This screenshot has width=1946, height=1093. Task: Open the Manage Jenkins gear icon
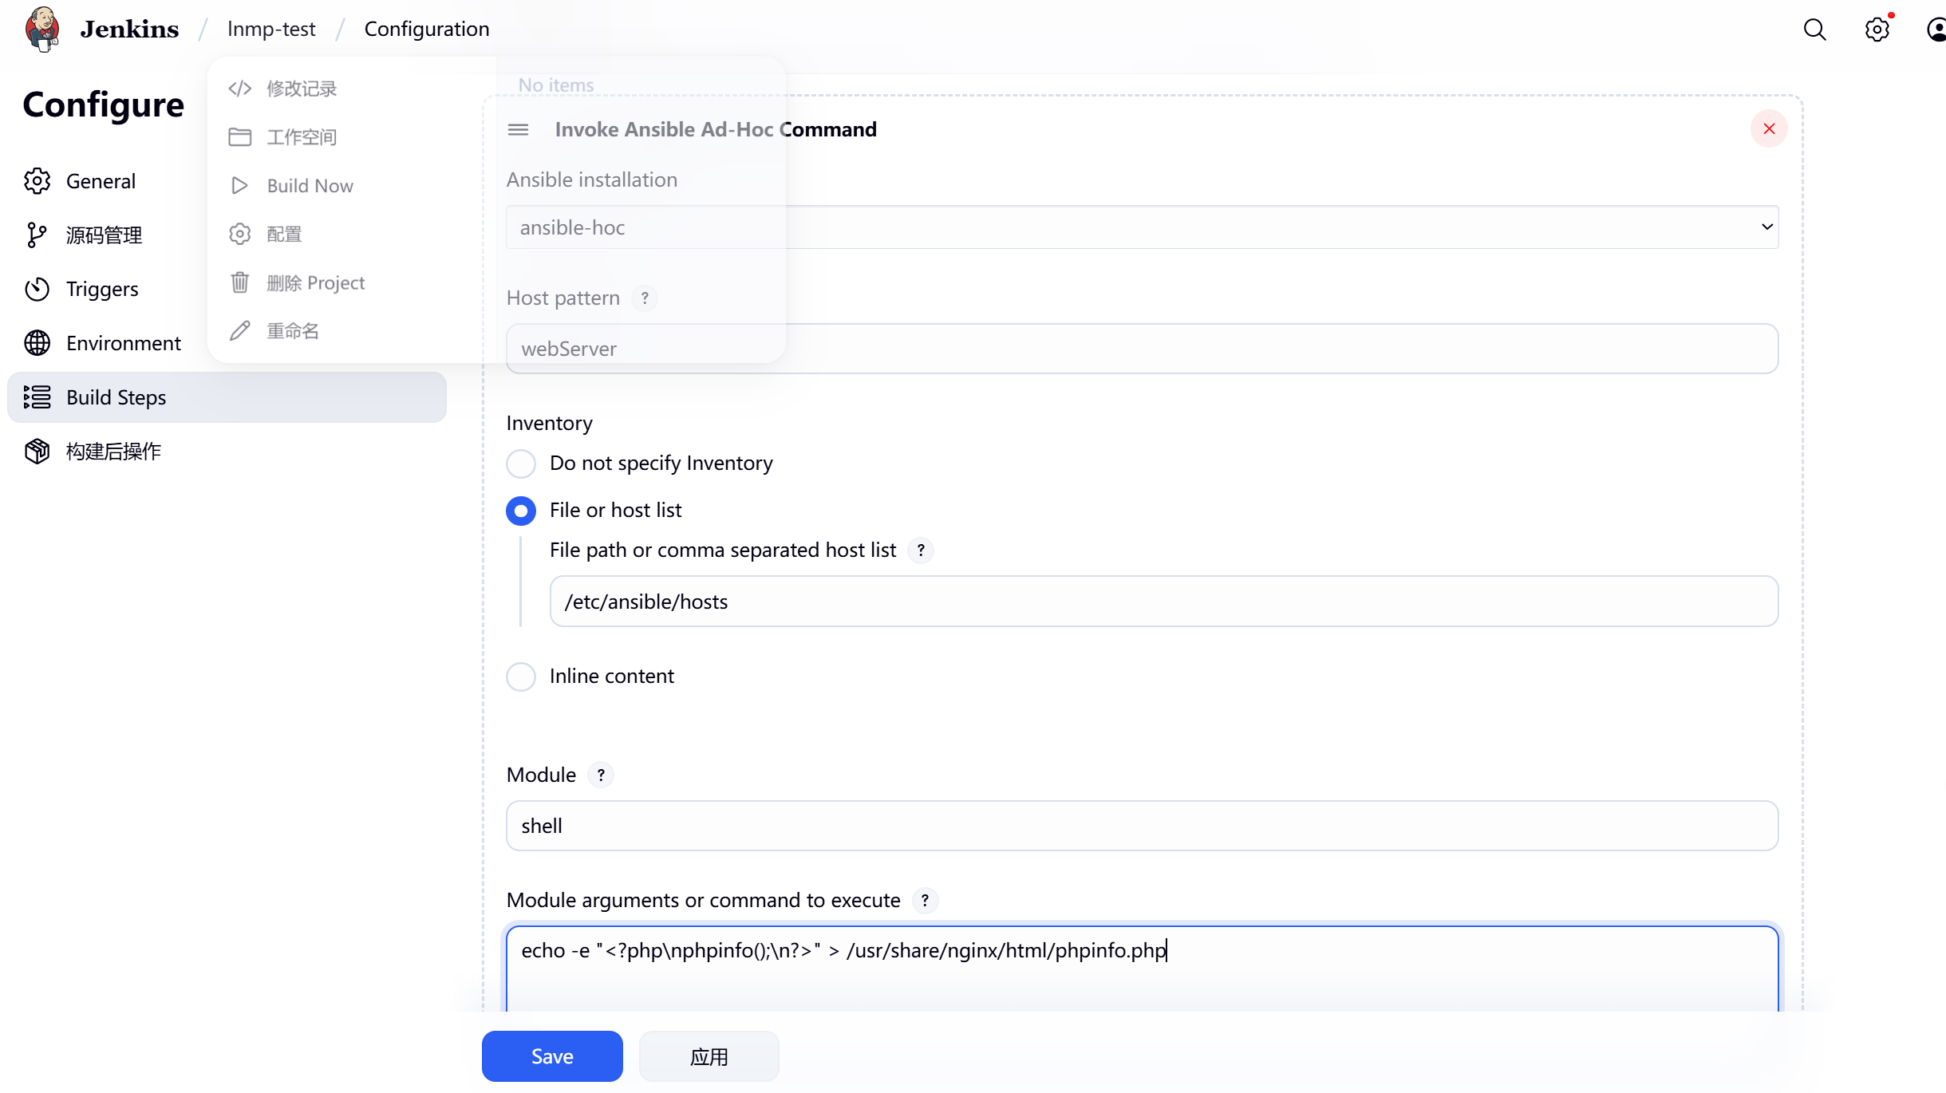tap(1877, 30)
